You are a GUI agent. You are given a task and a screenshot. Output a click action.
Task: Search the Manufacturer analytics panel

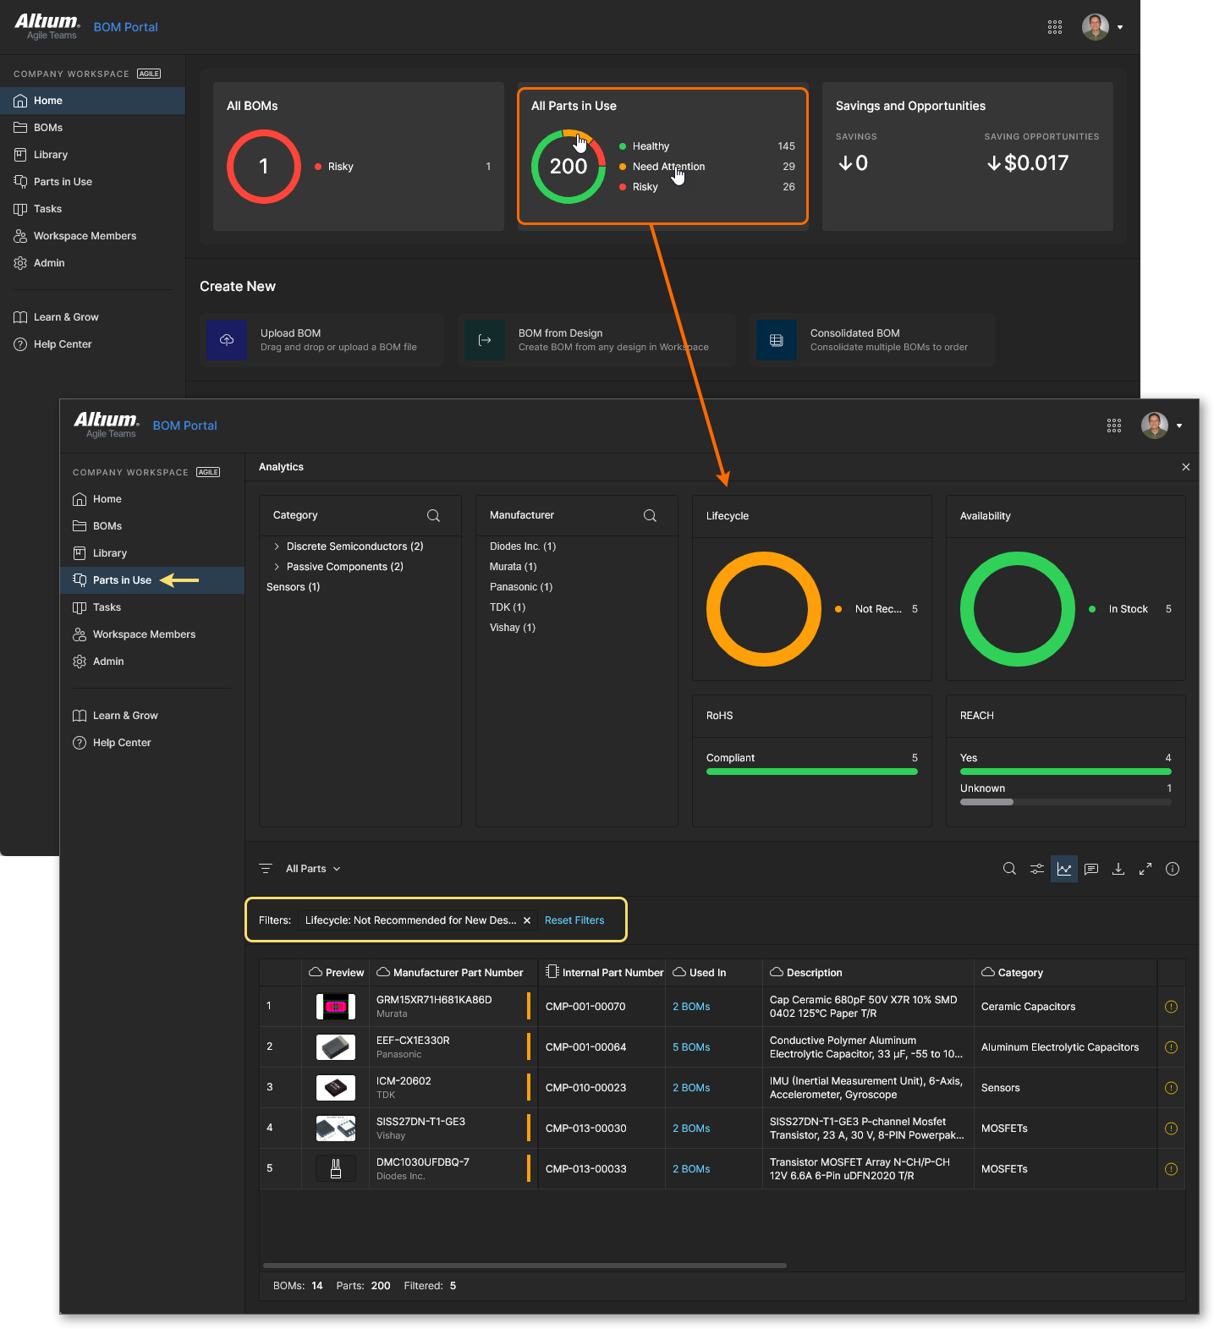(650, 515)
